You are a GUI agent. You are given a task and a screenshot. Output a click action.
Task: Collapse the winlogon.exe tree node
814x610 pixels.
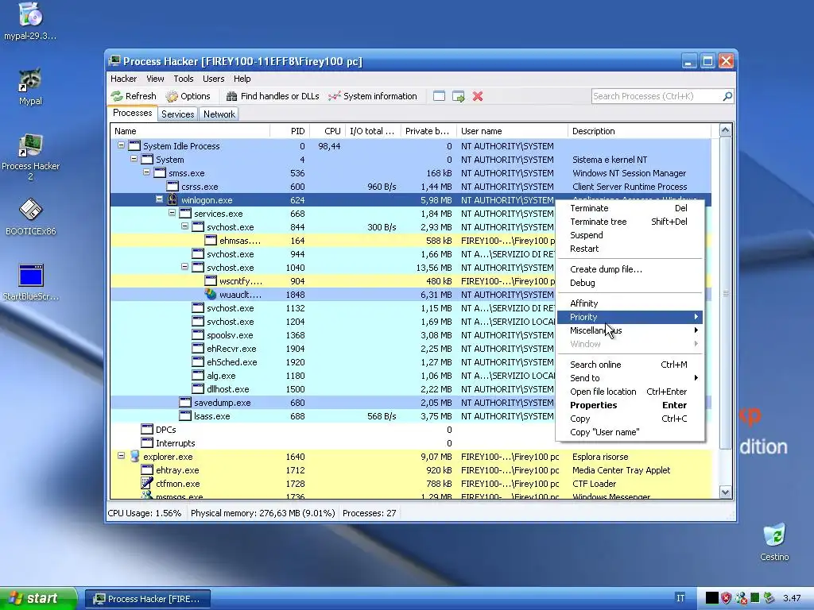(159, 199)
